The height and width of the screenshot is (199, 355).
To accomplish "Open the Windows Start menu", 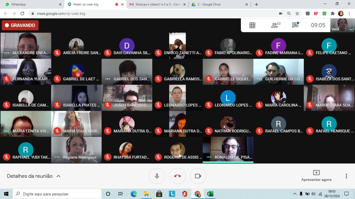I will [6, 194].
